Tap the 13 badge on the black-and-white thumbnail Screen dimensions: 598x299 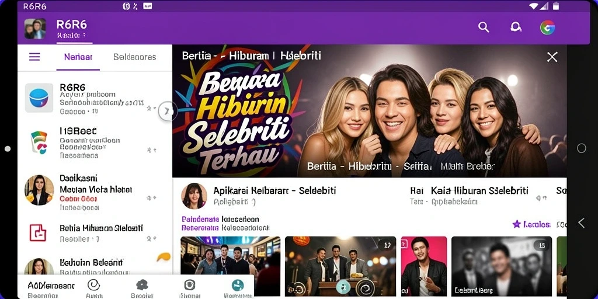[541, 245]
